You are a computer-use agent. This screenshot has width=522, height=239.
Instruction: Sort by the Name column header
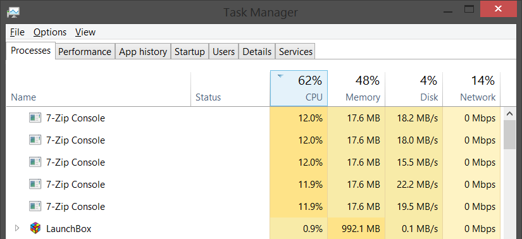[99, 89]
